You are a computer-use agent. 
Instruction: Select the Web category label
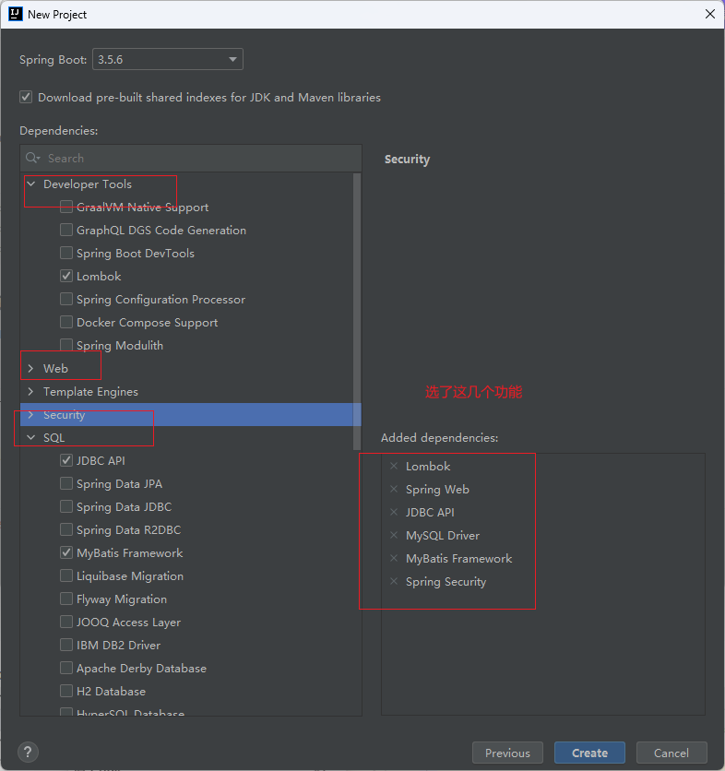point(55,368)
